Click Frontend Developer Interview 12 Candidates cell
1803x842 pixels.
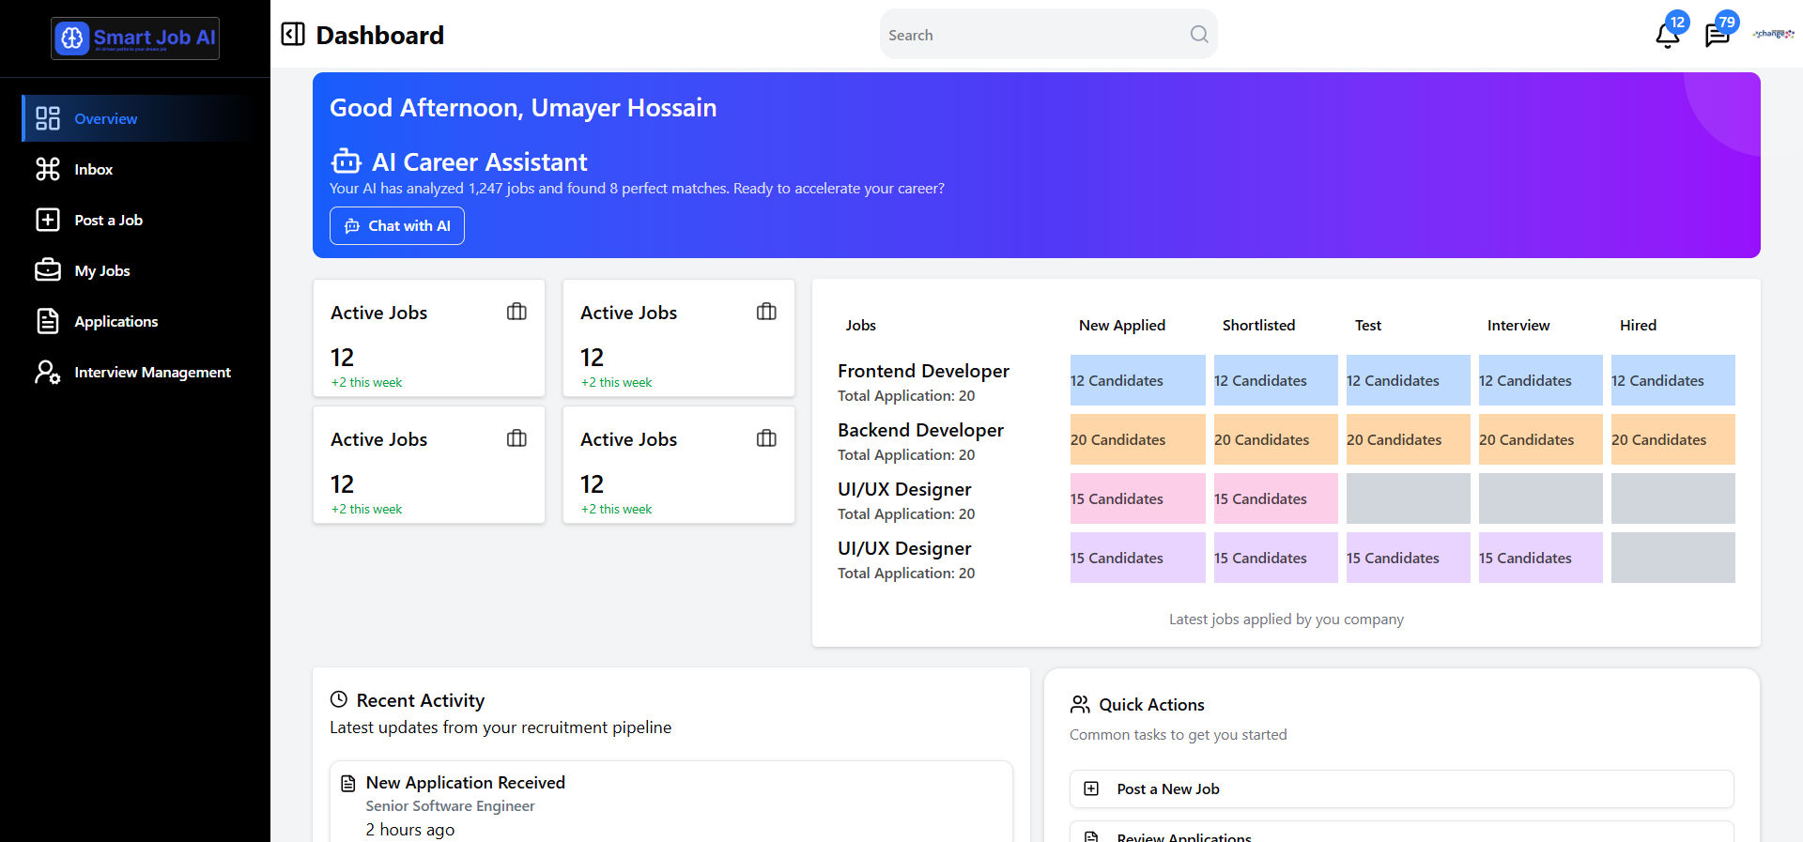tap(1541, 380)
